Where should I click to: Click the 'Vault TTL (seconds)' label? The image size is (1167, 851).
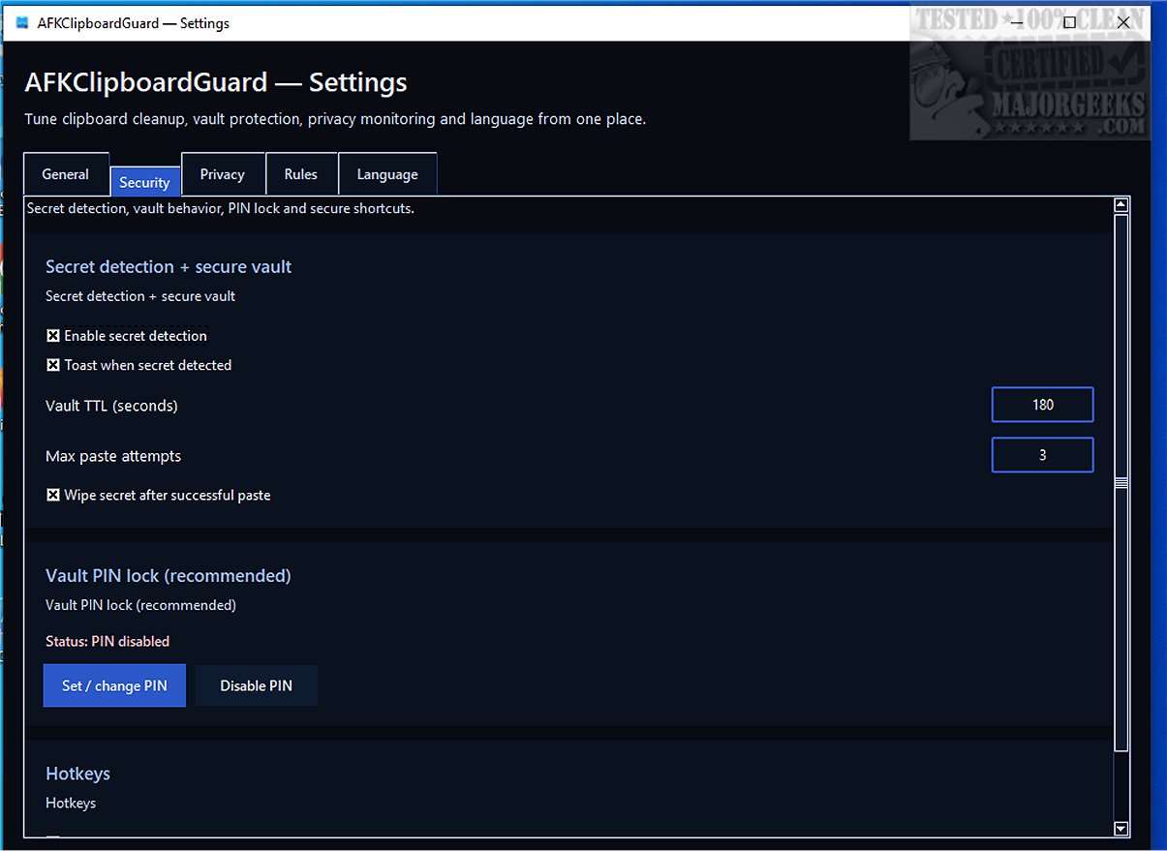point(111,406)
